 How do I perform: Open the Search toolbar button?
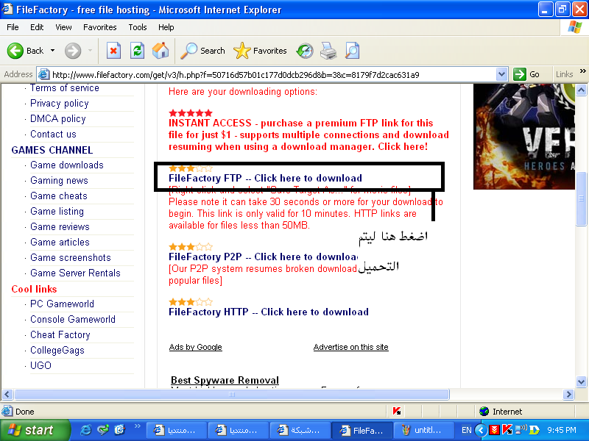pyautogui.click(x=202, y=51)
